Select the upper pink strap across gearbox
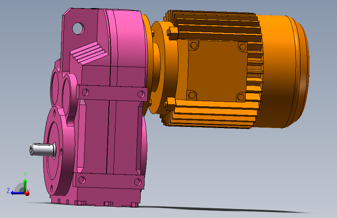Viewport: 337px width, 218px height. [112, 93]
